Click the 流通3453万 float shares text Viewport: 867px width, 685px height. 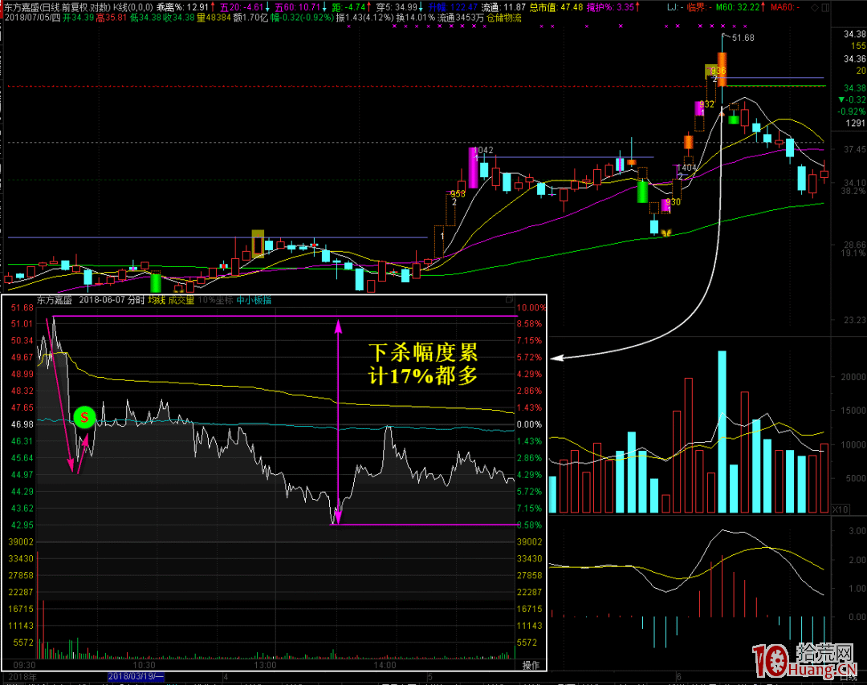click(461, 18)
